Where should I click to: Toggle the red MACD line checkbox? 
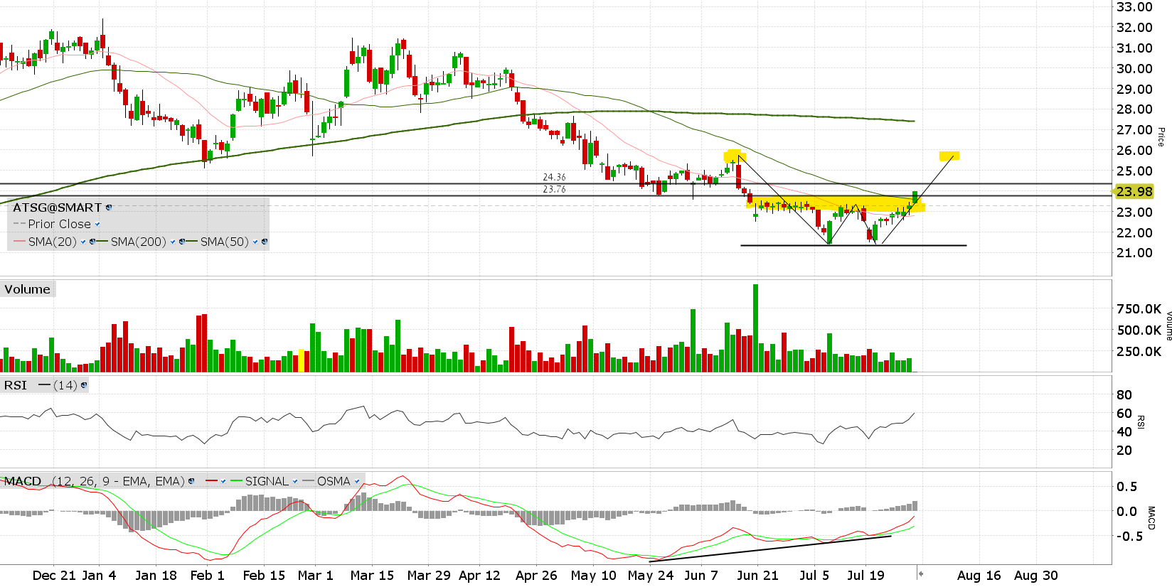click(x=223, y=481)
